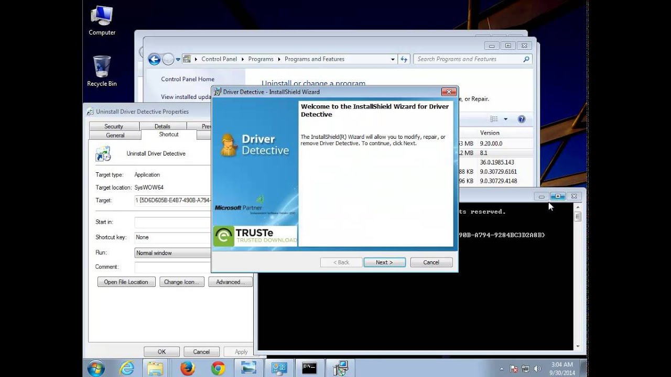Open the Recycle Bin desktop icon
Viewport: 671px width, 377px height.
(x=102, y=71)
